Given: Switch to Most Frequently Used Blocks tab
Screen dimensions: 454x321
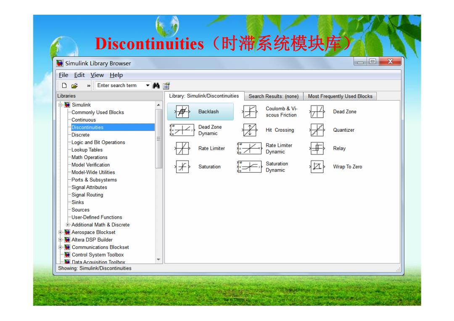Looking at the screenshot, I should [x=340, y=96].
